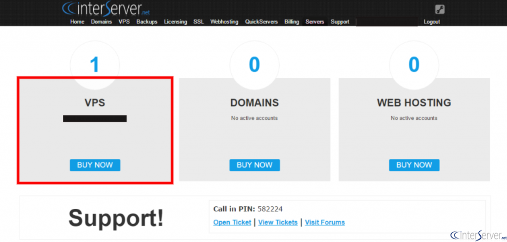Click the Domains count number 0

pyautogui.click(x=254, y=64)
